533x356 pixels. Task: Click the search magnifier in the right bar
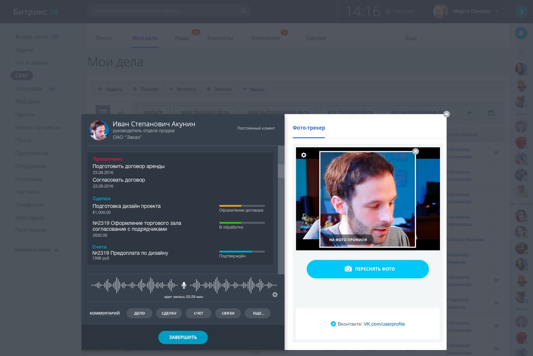(x=521, y=52)
